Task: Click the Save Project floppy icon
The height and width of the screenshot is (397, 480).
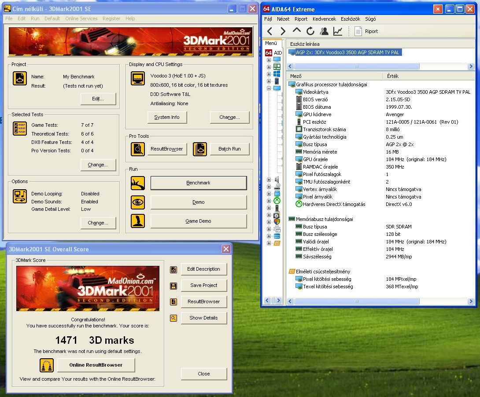Action: pos(174,286)
